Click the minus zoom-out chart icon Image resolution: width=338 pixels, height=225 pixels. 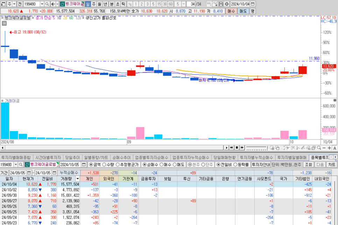[x=324, y=148]
